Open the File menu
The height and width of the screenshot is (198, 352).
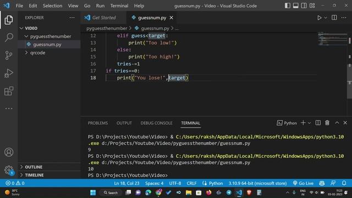pos(19,6)
